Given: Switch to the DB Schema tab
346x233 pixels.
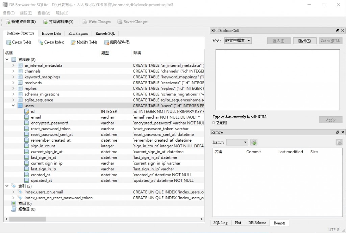Looking at the screenshot, I should point(257,223).
